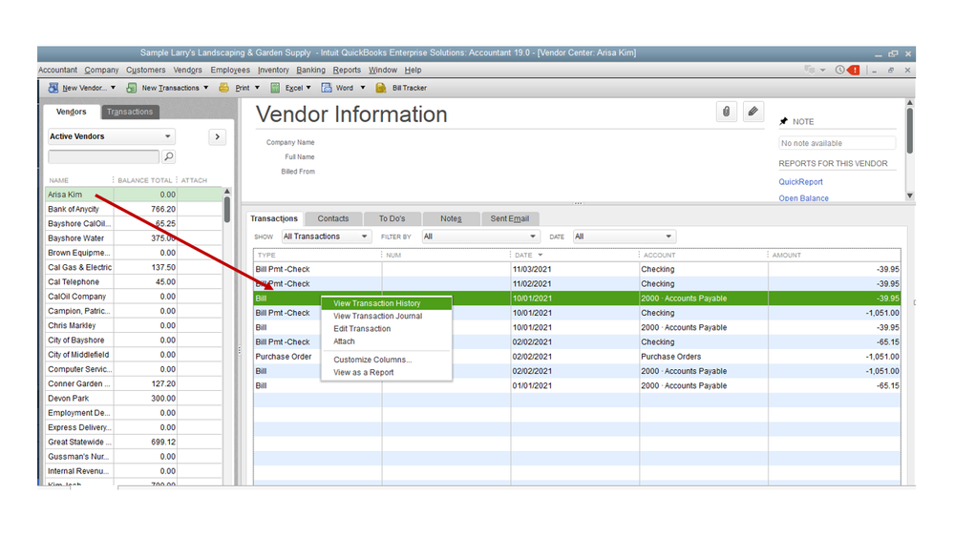Click the vendor search input field

tap(103, 156)
